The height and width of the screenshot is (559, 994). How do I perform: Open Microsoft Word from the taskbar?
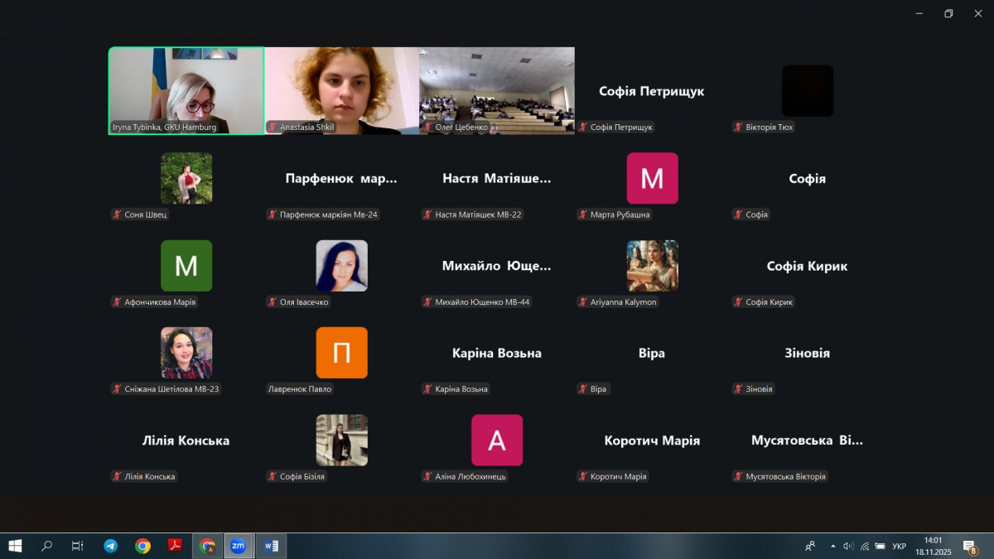(x=270, y=546)
